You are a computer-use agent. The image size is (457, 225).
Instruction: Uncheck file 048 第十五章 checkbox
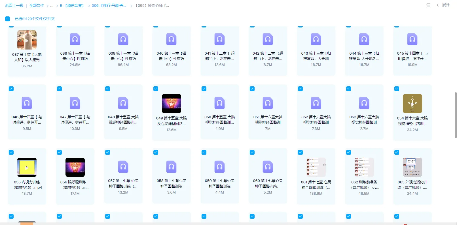click(107, 89)
